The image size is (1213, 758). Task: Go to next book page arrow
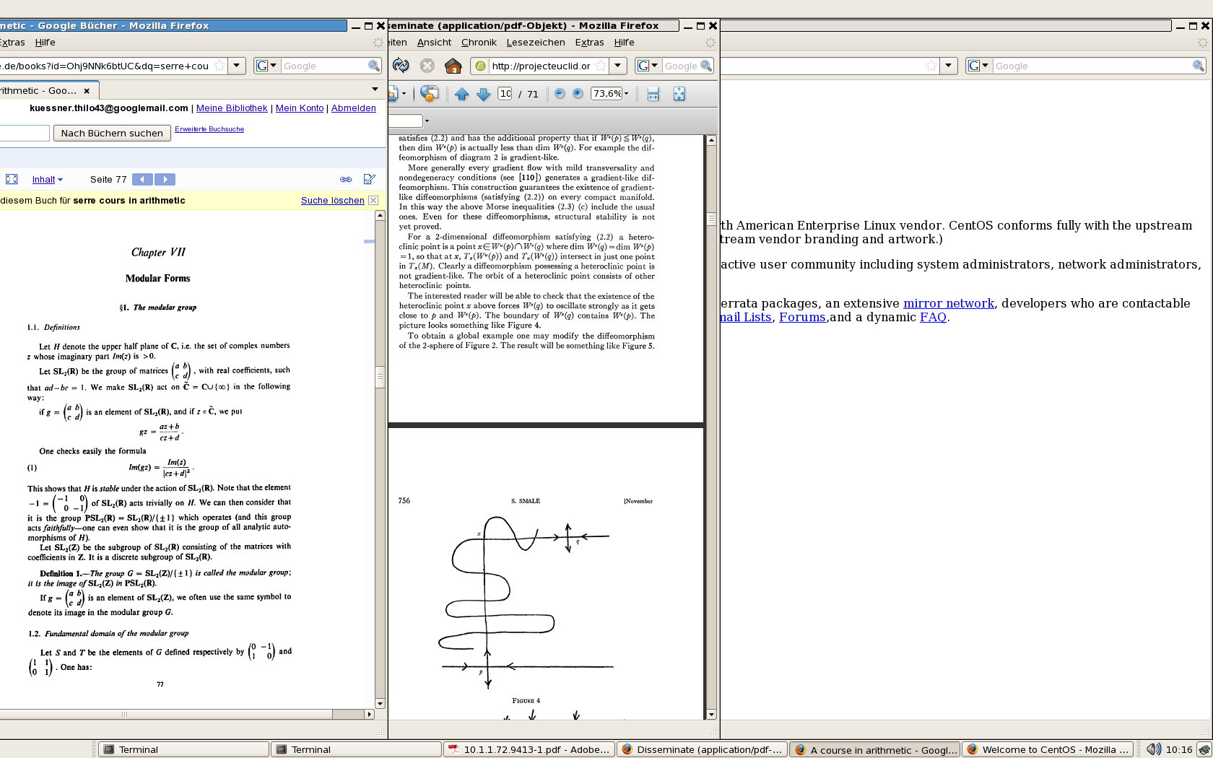tap(165, 180)
